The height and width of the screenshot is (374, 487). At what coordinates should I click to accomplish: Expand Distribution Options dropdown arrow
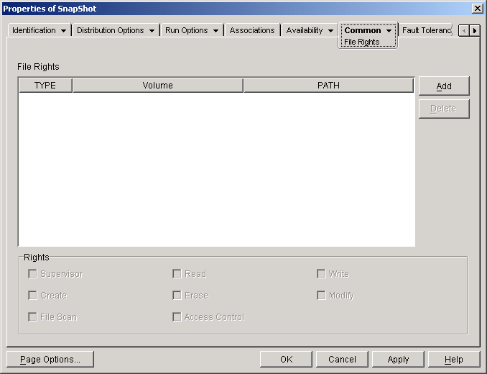pyautogui.click(x=152, y=31)
